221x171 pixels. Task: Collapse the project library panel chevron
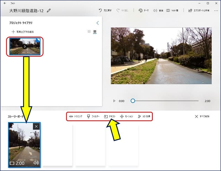pyautogui.click(x=97, y=23)
